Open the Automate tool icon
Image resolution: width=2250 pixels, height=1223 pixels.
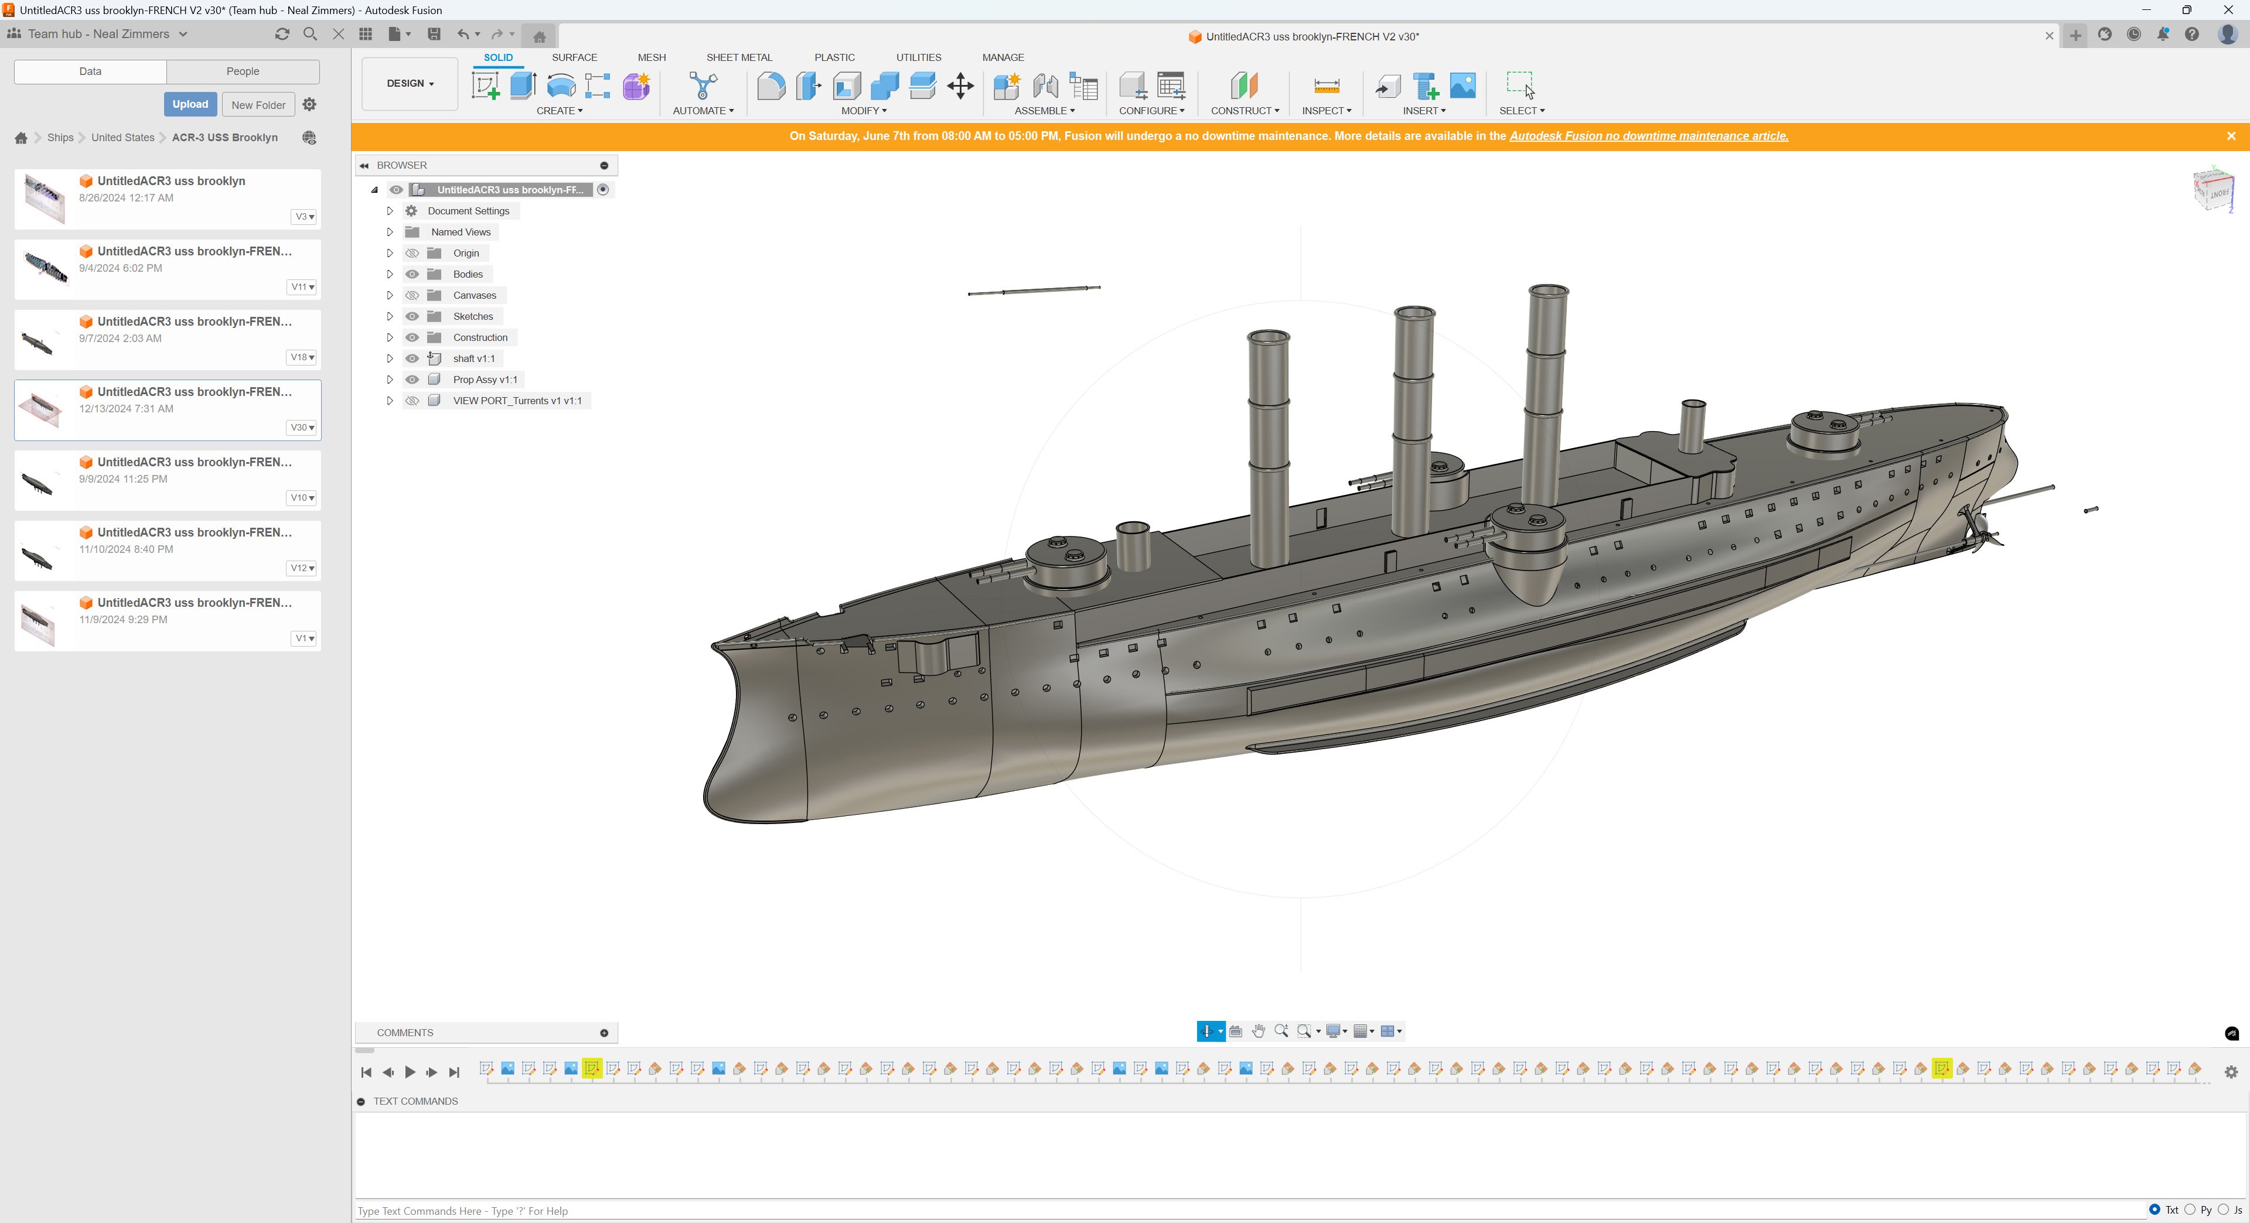coord(703,86)
